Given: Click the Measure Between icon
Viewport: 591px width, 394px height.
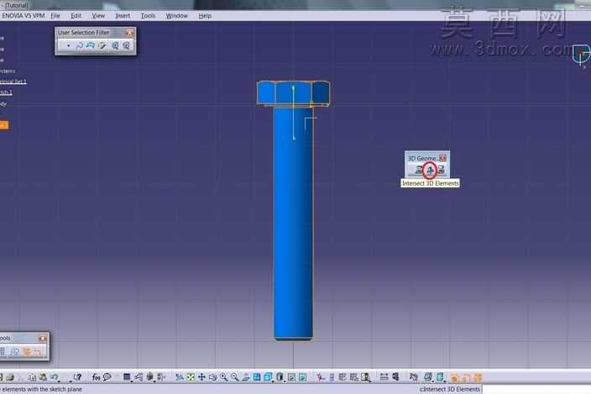Looking at the screenshot, I should pyautogui.click(x=384, y=377).
